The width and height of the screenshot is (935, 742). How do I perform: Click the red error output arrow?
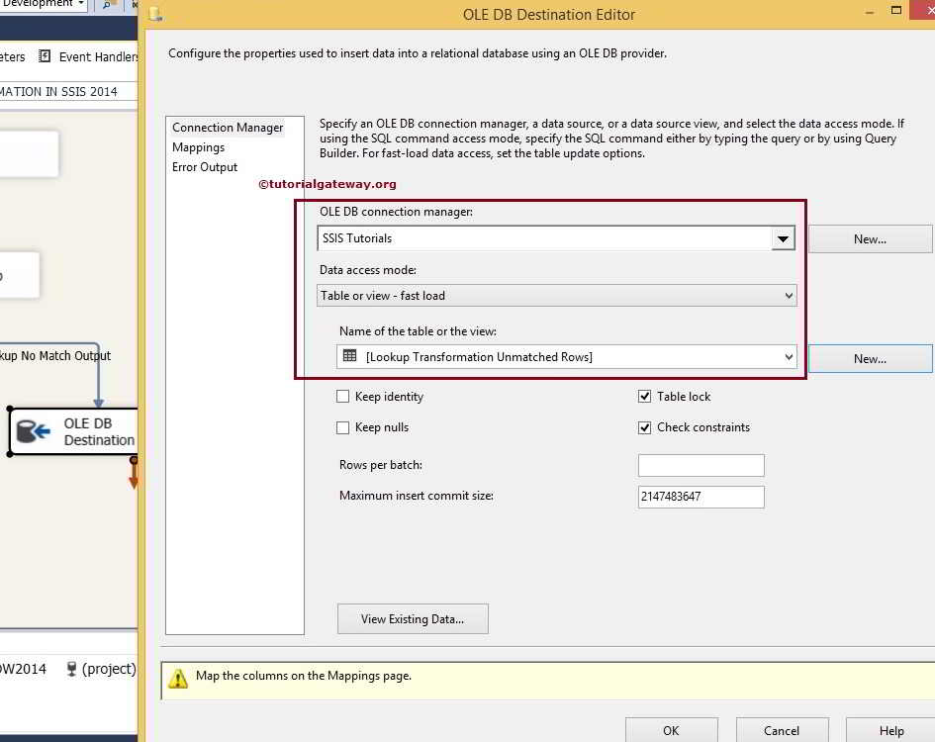pos(134,474)
